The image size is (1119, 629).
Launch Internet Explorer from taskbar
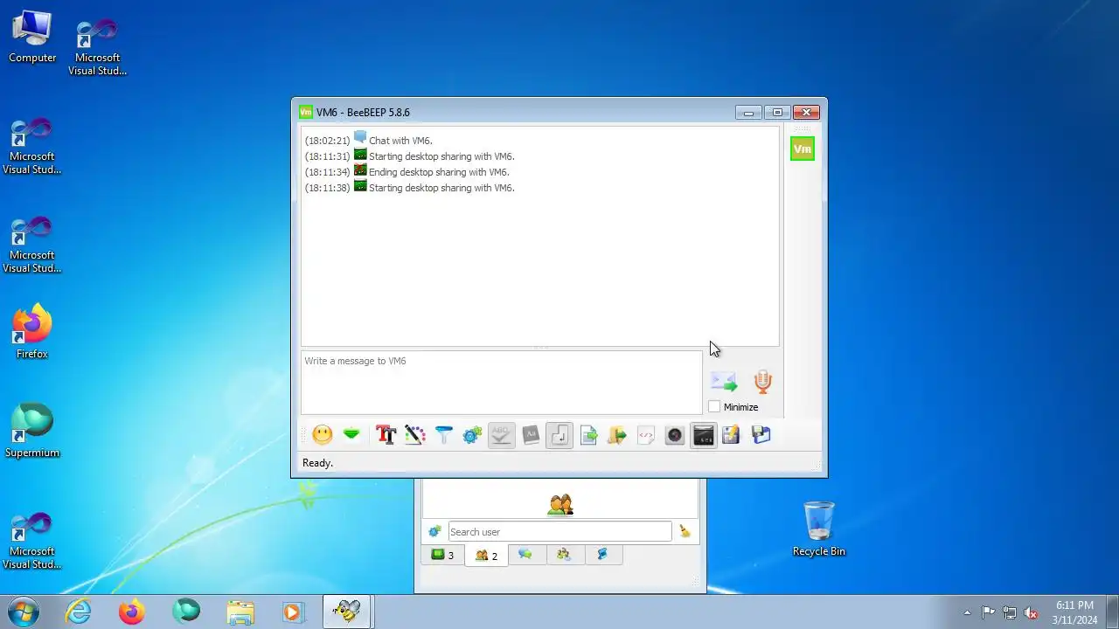tap(79, 612)
